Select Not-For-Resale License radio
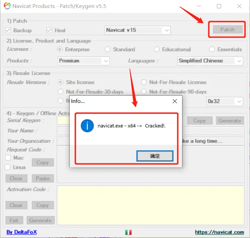Image resolution: width=250 pixels, height=238 pixels. [x=144, y=82]
